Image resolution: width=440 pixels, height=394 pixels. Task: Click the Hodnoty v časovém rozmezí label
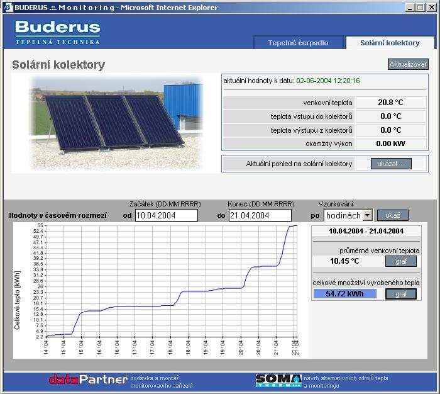(x=58, y=215)
